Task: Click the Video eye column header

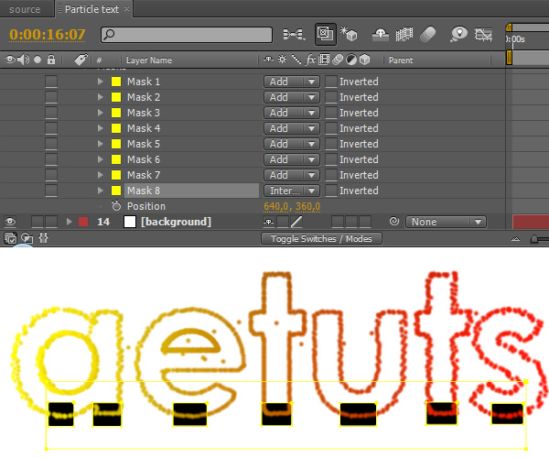Action: coord(10,60)
